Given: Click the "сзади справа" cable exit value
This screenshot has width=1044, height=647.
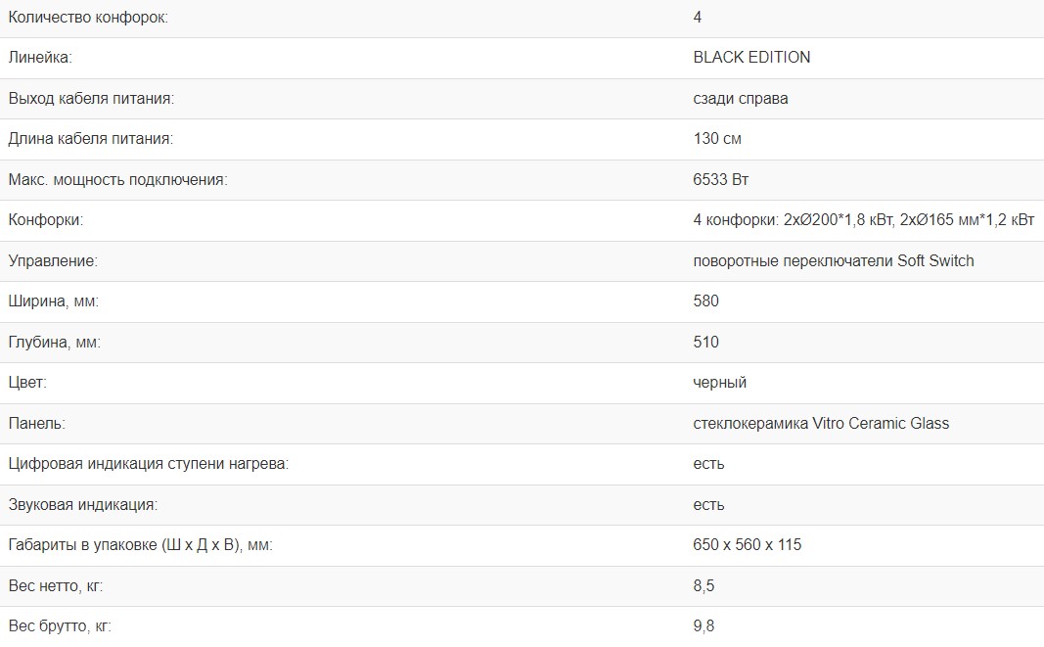Looking at the screenshot, I should click(741, 99).
